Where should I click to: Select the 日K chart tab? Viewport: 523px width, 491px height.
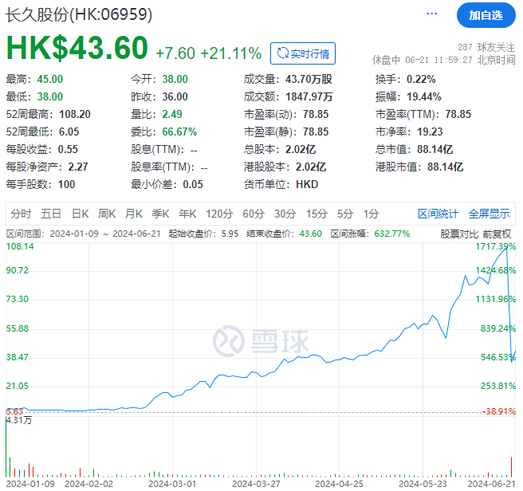coord(81,214)
